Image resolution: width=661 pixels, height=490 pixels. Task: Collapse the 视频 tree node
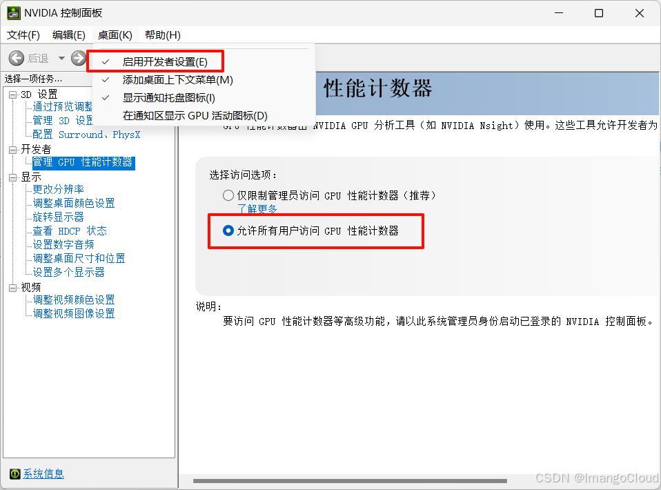(x=13, y=288)
